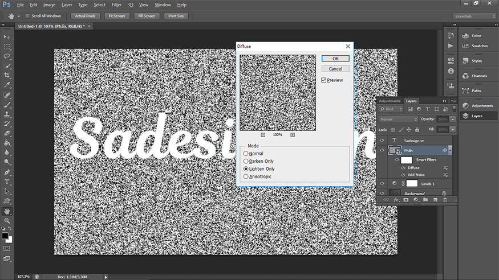This screenshot has width=499, height=280.
Task: Switch to the Adjustments tab
Action: (390, 101)
